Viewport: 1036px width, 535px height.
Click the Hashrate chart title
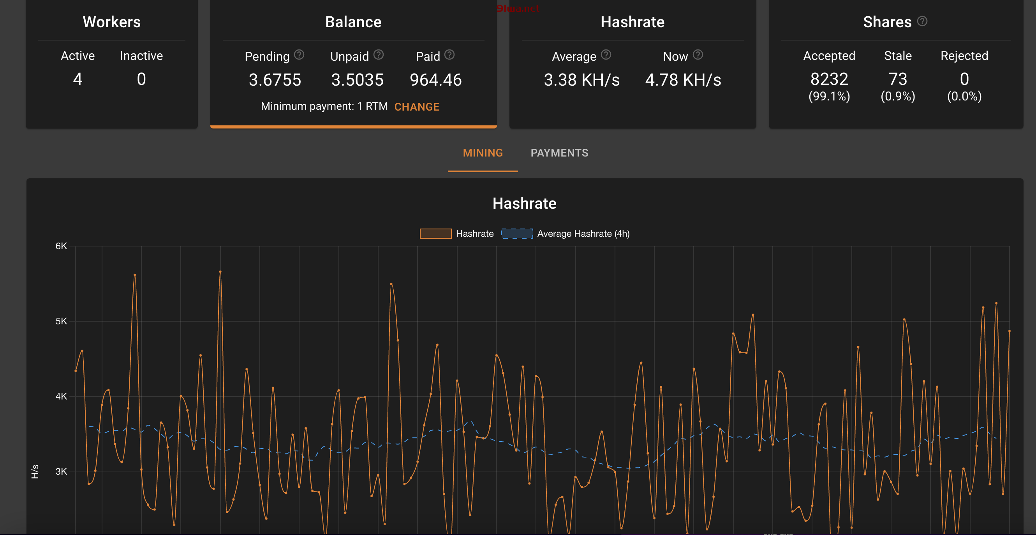tap(525, 203)
